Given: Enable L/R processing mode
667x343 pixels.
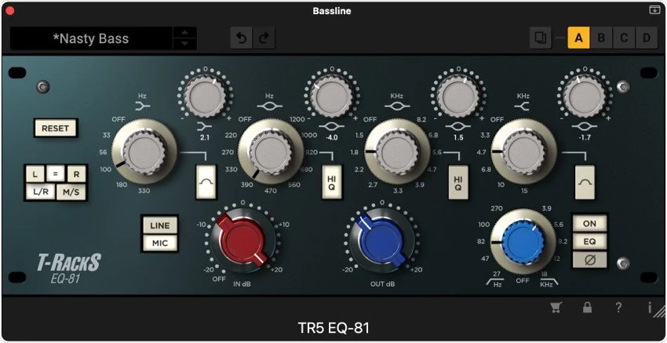Looking at the screenshot, I should 41,193.
